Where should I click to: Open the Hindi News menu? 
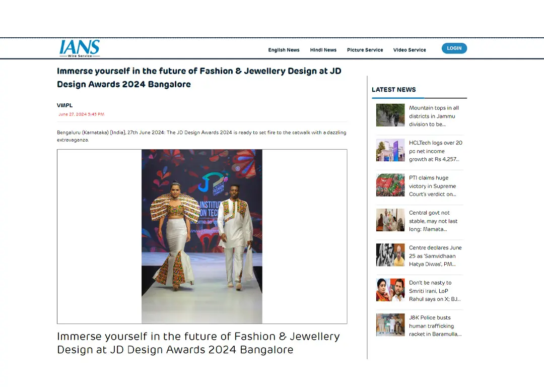click(x=323, y=50)
